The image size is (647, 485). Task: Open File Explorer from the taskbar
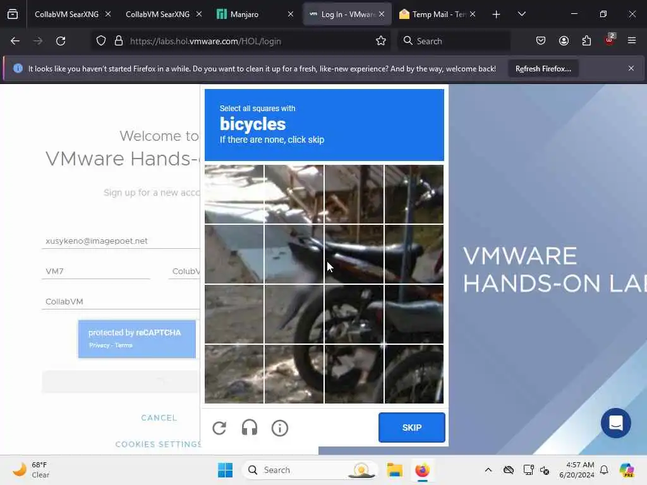click(x=394, y=470)
